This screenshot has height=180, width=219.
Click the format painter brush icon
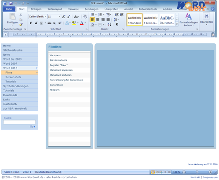21,24
